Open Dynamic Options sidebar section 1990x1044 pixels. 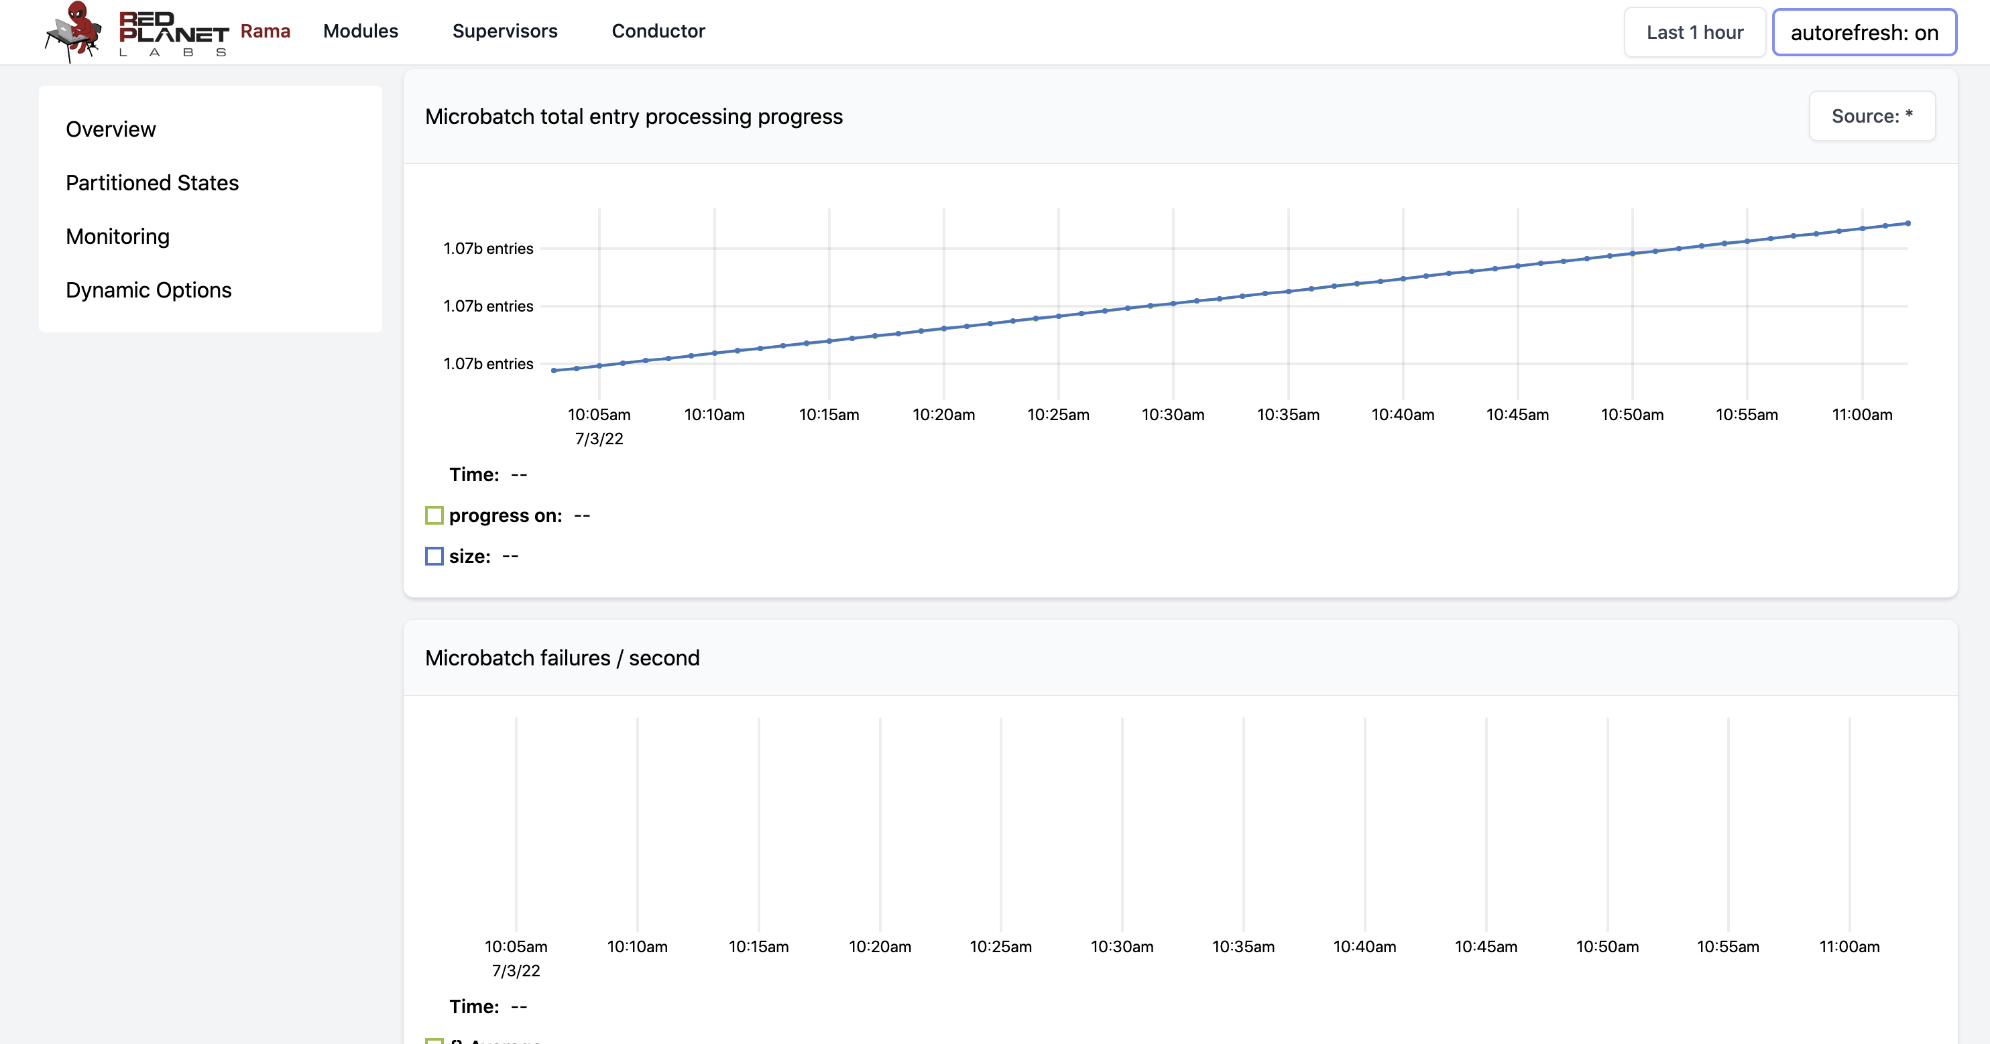coord(149,289)
